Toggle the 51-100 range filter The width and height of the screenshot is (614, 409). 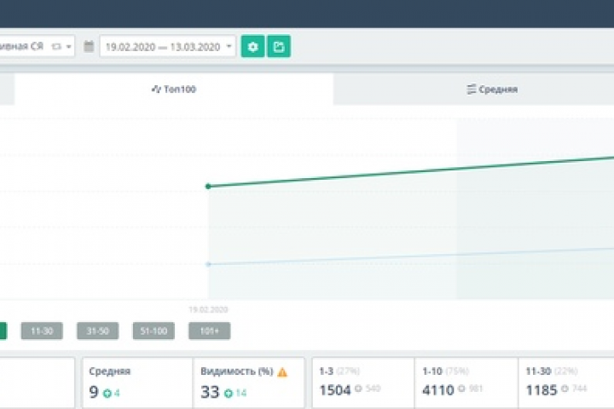(x=153, y=331)
